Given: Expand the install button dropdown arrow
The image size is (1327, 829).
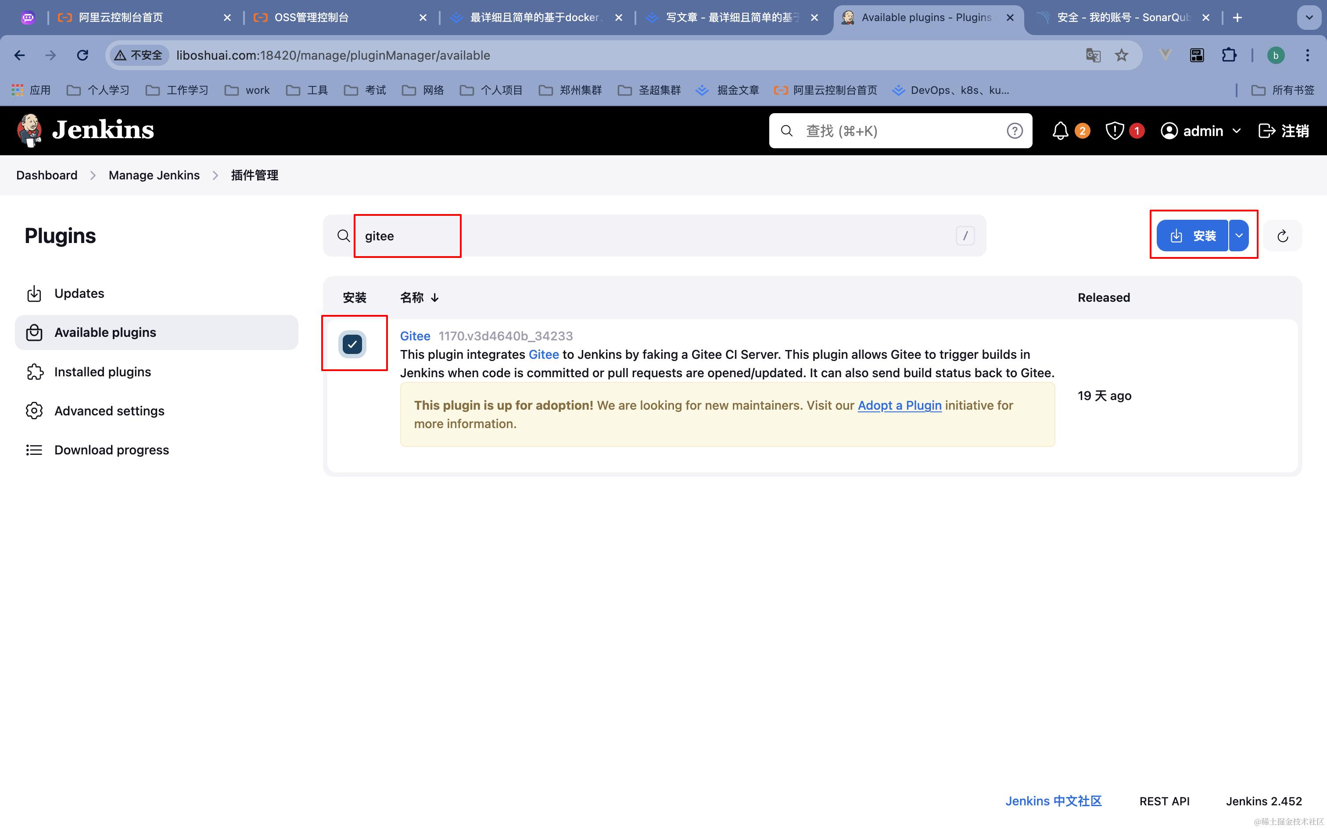Looking at the screenshot, I should [1239, 236].
